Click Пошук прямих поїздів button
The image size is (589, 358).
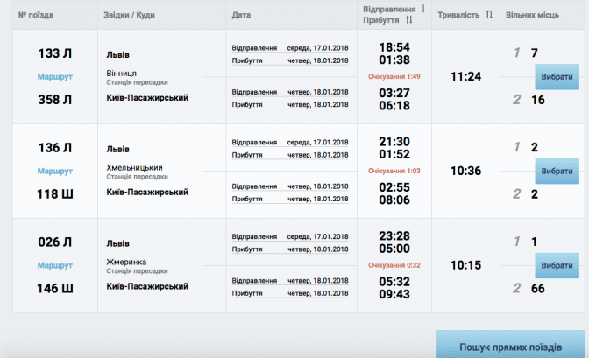click(x=510, y=345)
